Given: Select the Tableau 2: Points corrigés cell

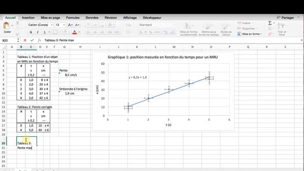Looking at the screenshot, I should (35, 107).
